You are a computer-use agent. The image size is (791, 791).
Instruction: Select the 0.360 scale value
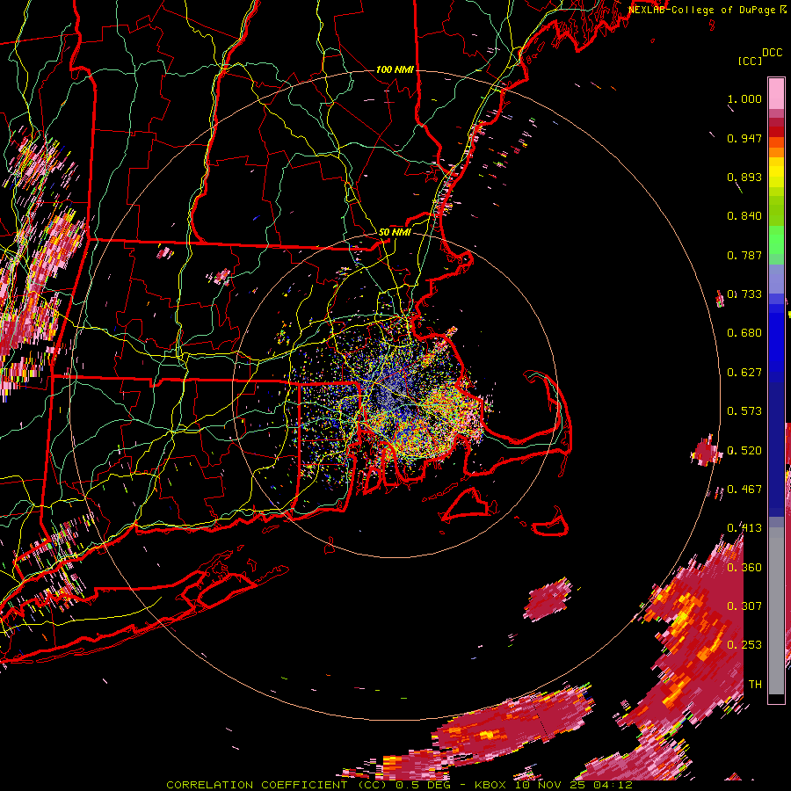[744, 568]
